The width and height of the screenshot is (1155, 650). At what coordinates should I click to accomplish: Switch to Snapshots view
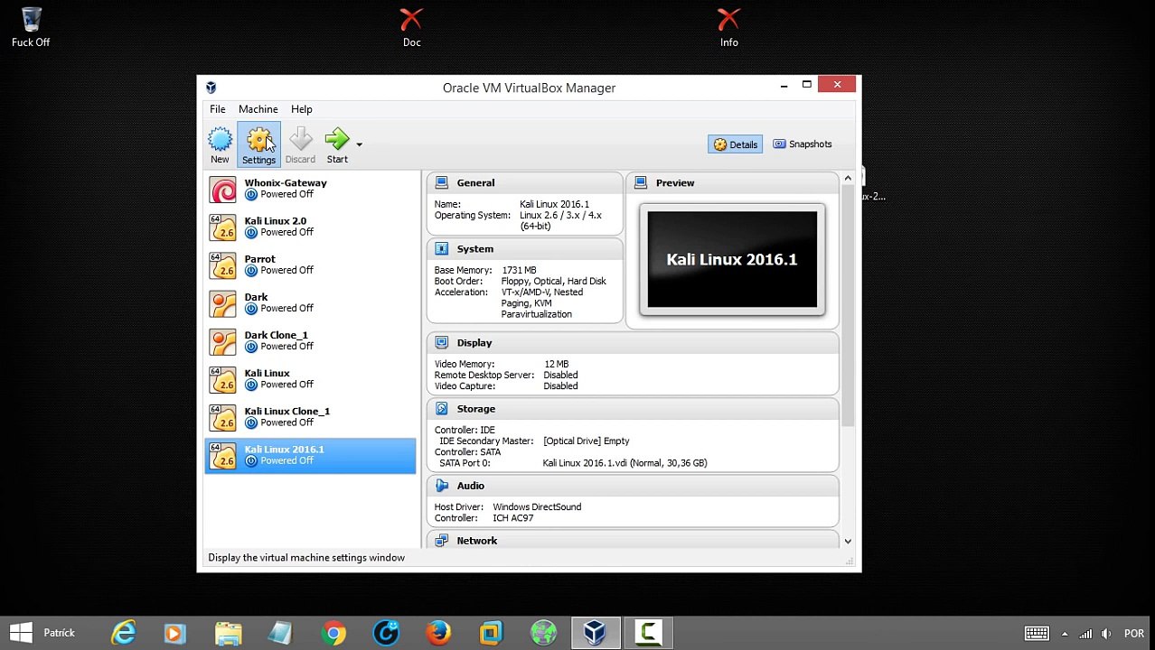[x=802, y=144]
